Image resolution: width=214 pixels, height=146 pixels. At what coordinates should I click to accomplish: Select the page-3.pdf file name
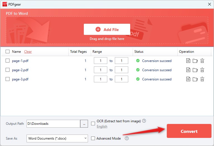(x=20, y=79)
